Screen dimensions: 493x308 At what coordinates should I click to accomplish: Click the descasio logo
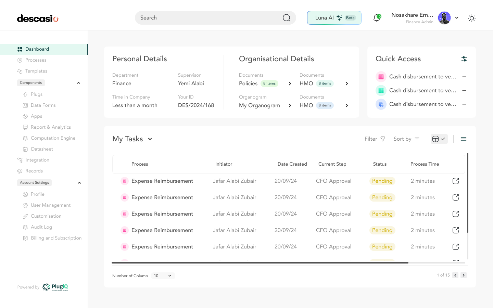37,18
